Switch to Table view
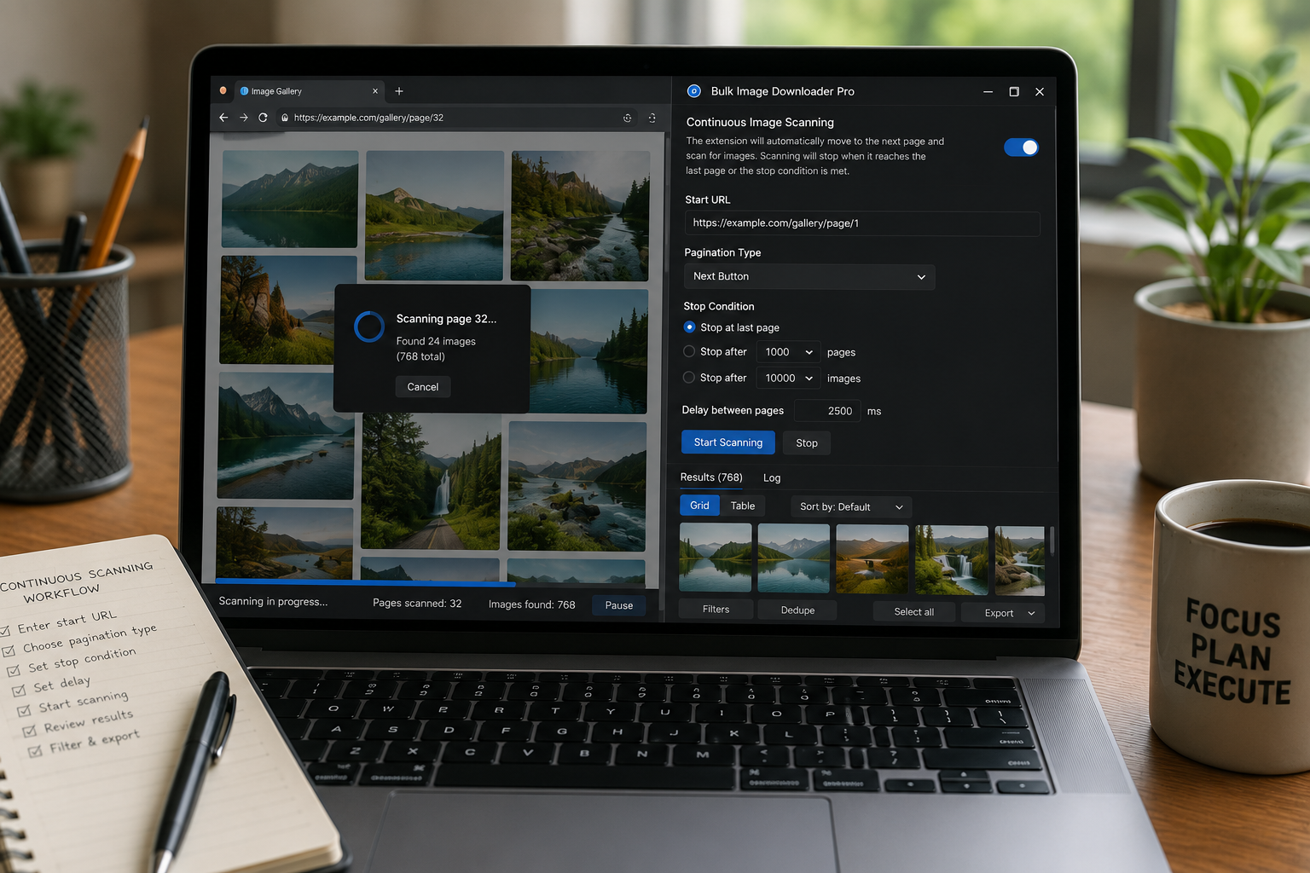The image size is (1310, 873). click(x=743, y=506)
